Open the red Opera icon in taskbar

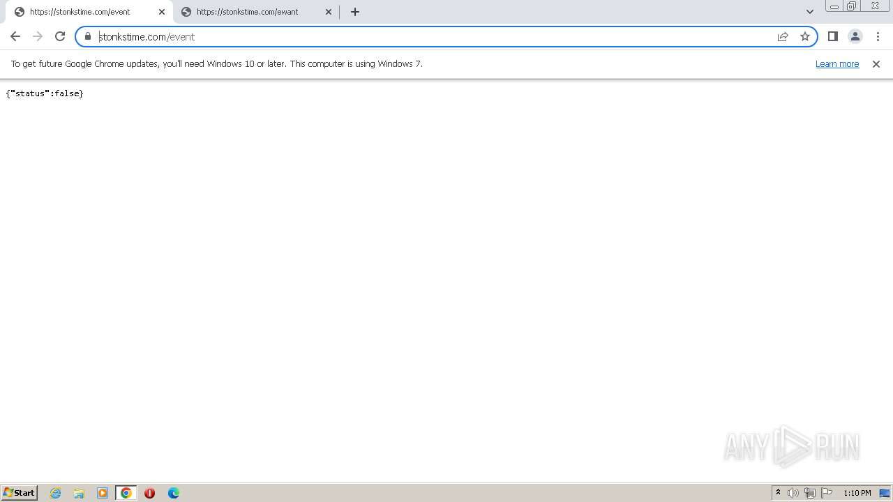149,493
